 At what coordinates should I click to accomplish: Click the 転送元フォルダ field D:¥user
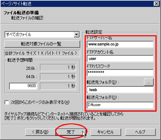(120, 105)
